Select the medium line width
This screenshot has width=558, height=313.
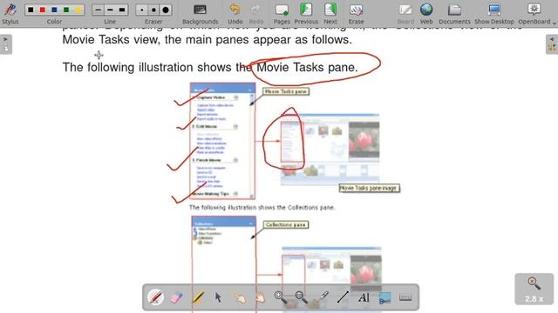[x=110, y=10]
